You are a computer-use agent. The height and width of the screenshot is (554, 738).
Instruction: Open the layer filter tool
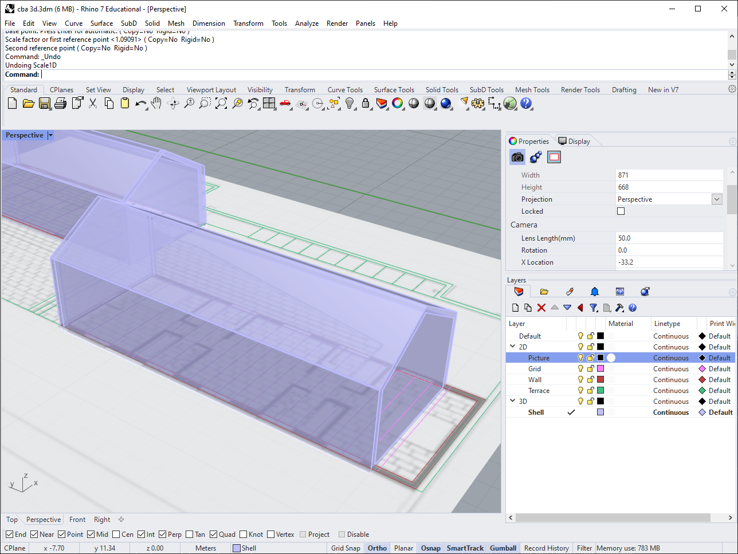[x=593, y=307]
